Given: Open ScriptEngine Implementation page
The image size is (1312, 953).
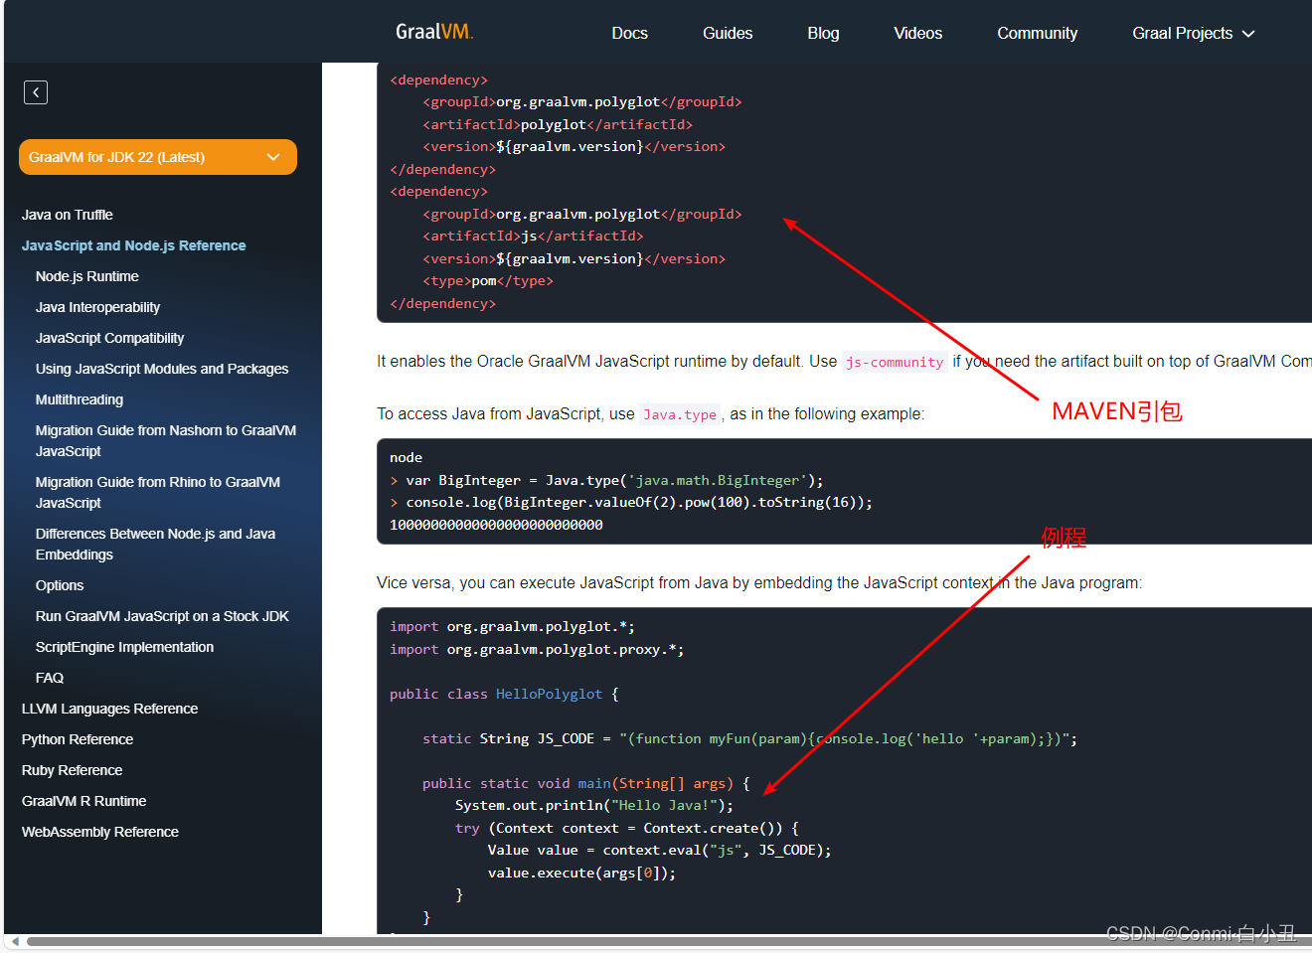Looking at the screenshot, I should pyautogui.click(x=124, y=647).
